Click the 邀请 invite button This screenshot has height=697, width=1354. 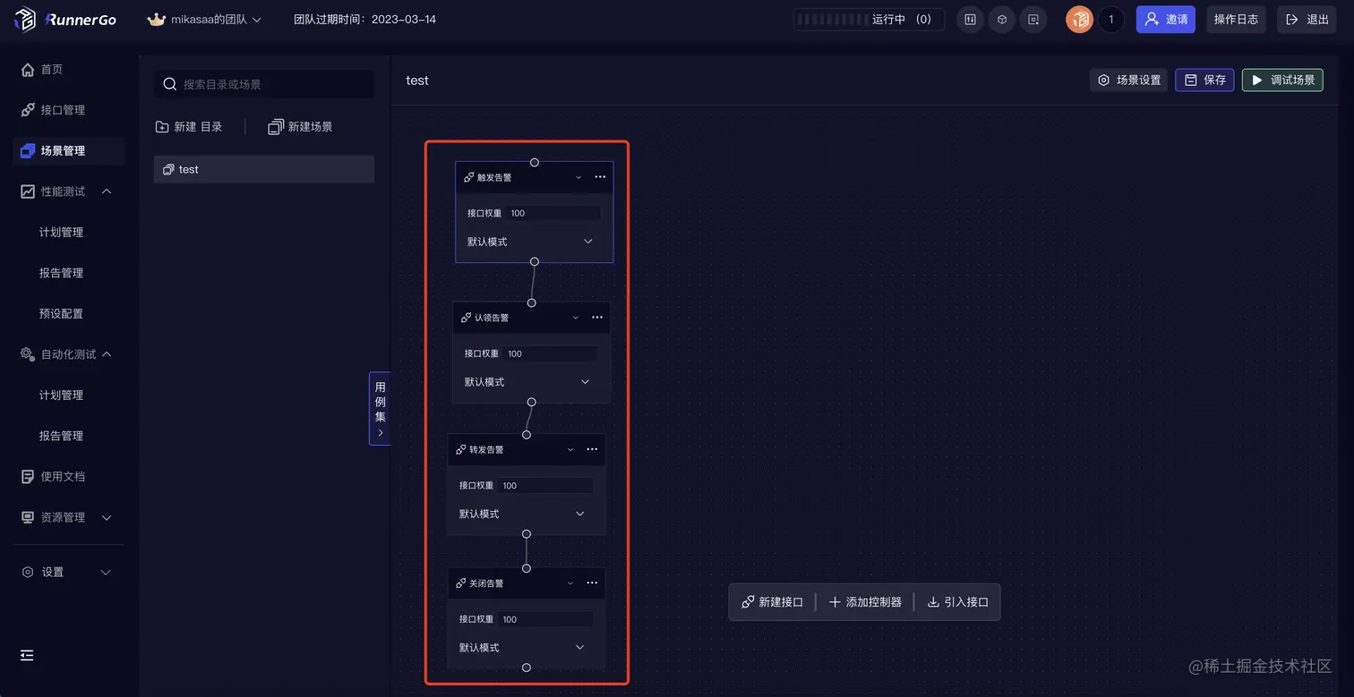coord(1166,19)
